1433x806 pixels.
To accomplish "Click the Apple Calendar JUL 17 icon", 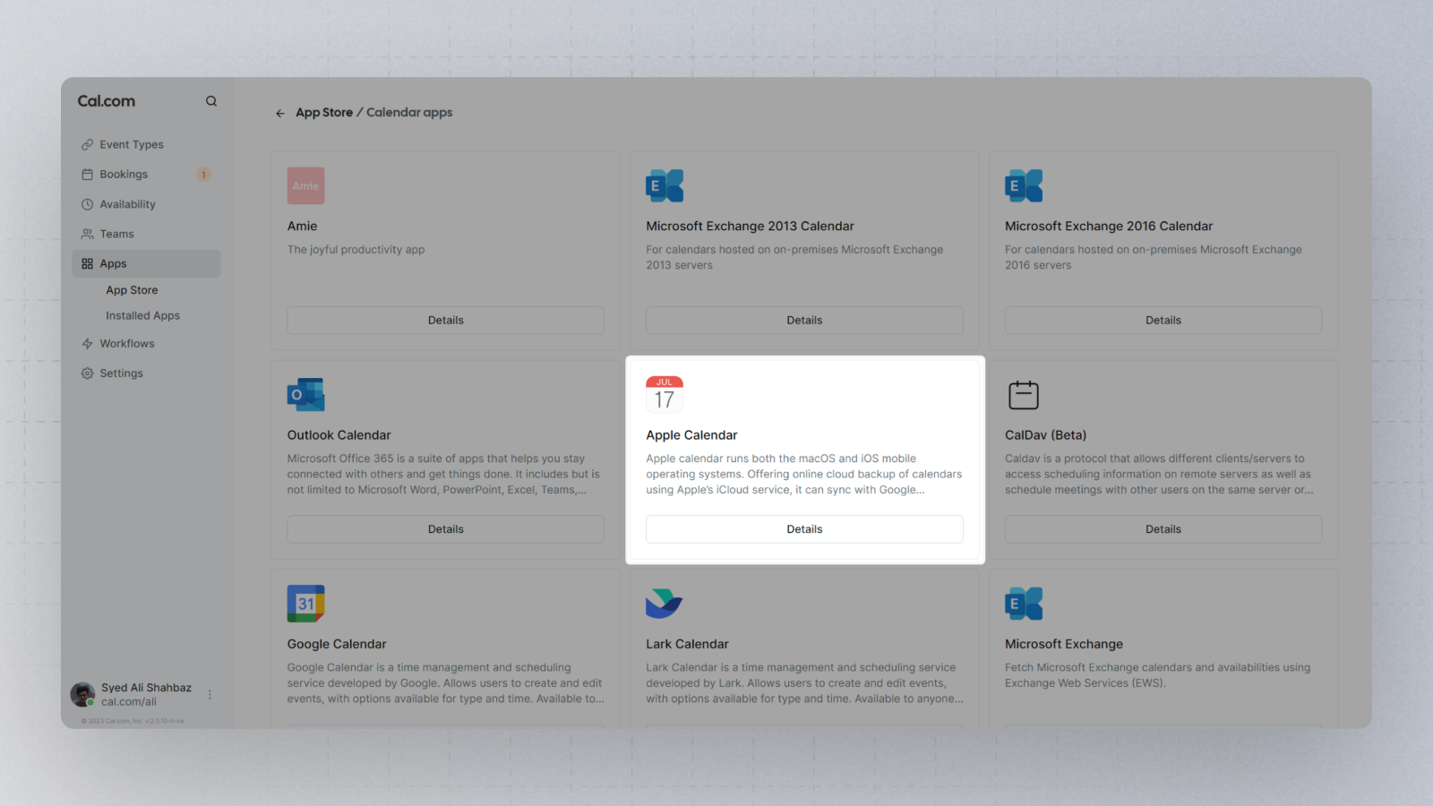I will click(665, 394).
